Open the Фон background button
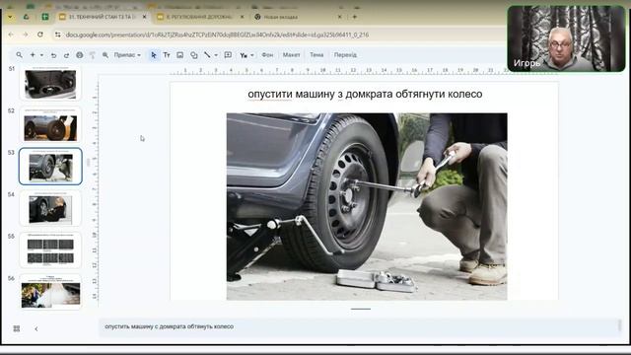Image resolution: width=631 pixels, height=355 pixels. pos(267,55)
